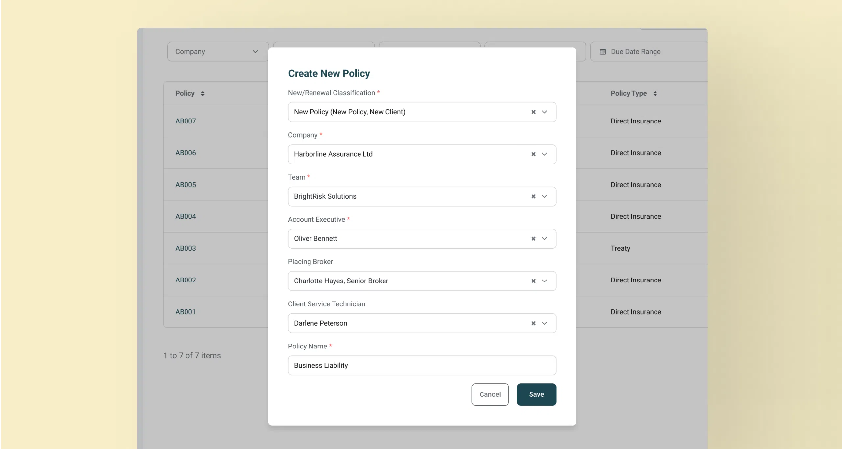The image size is (842, 449).
Task: Click the calendar icon in Due Date Range
Action: point(603,52)
